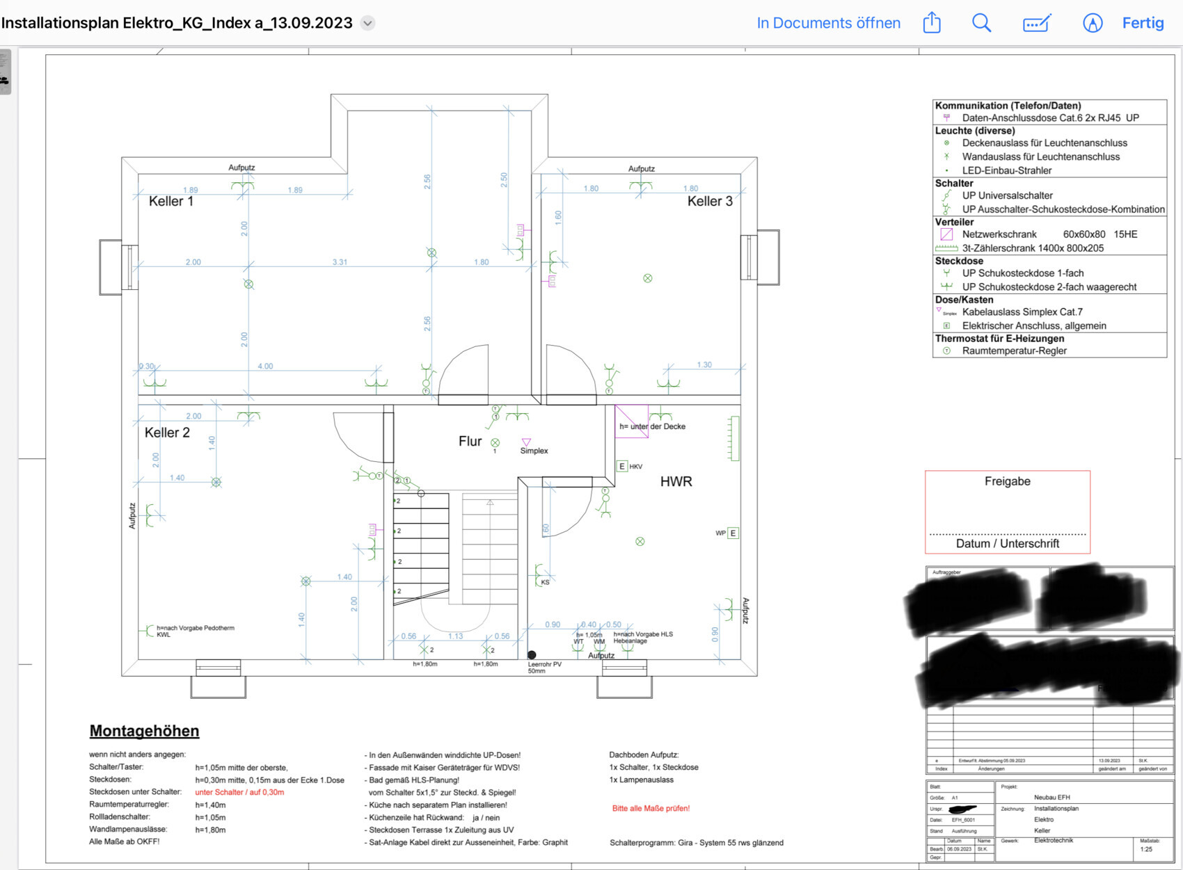Tap the Share icon in top toolbar
The height and width of the screenshot is (870, 1183).
click(932, 23)
